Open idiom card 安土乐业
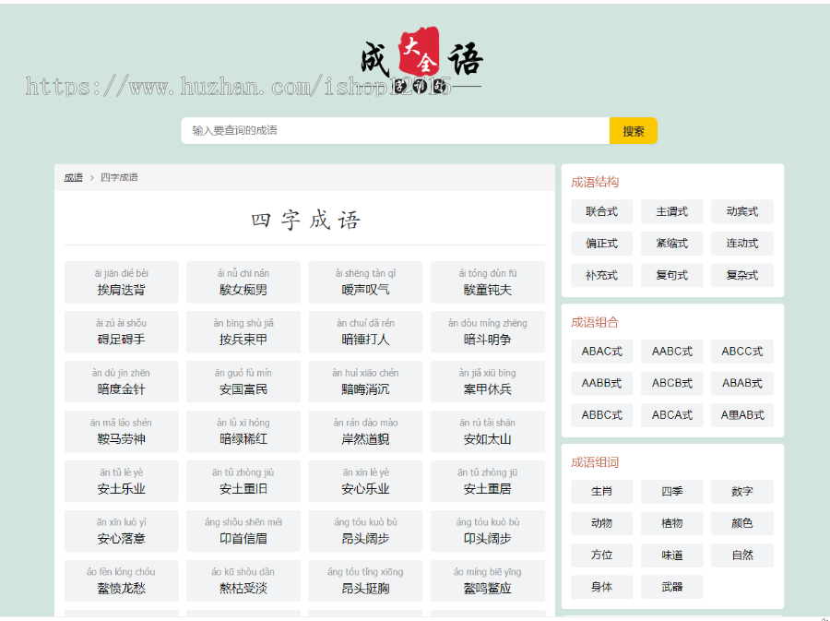This screenshot has height=621, width=830. pyautogui.click(x=121, y=482)
